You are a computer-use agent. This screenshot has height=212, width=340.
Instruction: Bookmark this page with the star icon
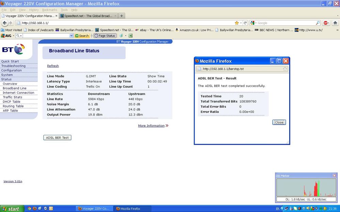tap(237, 23)
